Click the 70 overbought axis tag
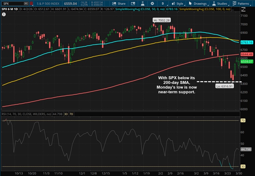 pos(243,120)
